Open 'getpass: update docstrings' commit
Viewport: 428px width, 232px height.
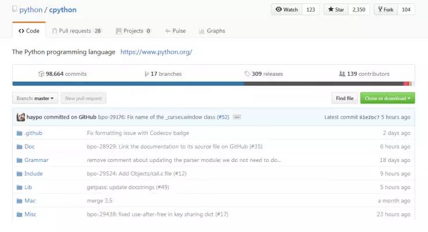click(x=128, y=187)
